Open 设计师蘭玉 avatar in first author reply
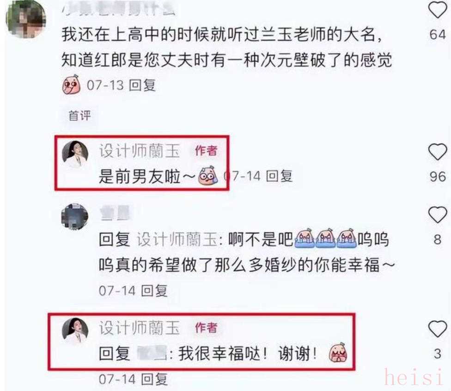This screenshot has height=391, width=451. [75, 154]
